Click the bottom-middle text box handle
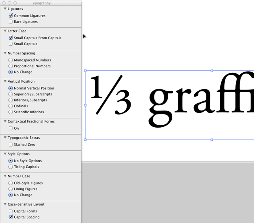The height and width of the screenshot is (223, 254). [212, 140]
